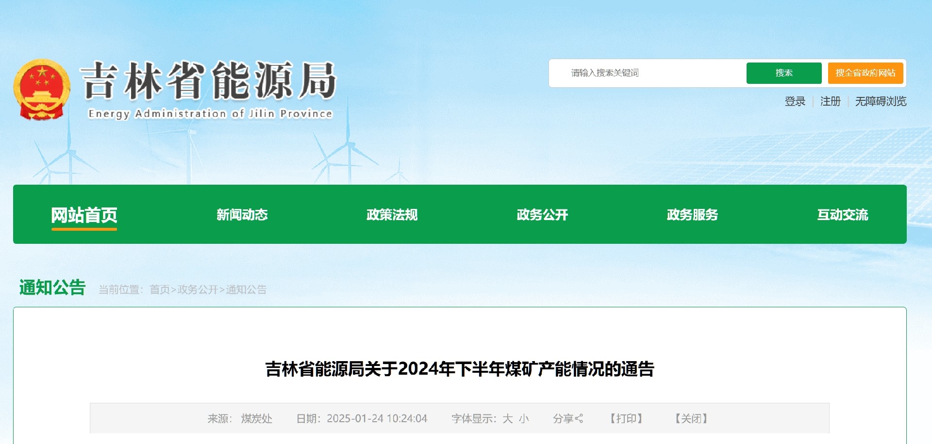Click the share icon next to 分享

pyautogui.click(x=579, y=419)
